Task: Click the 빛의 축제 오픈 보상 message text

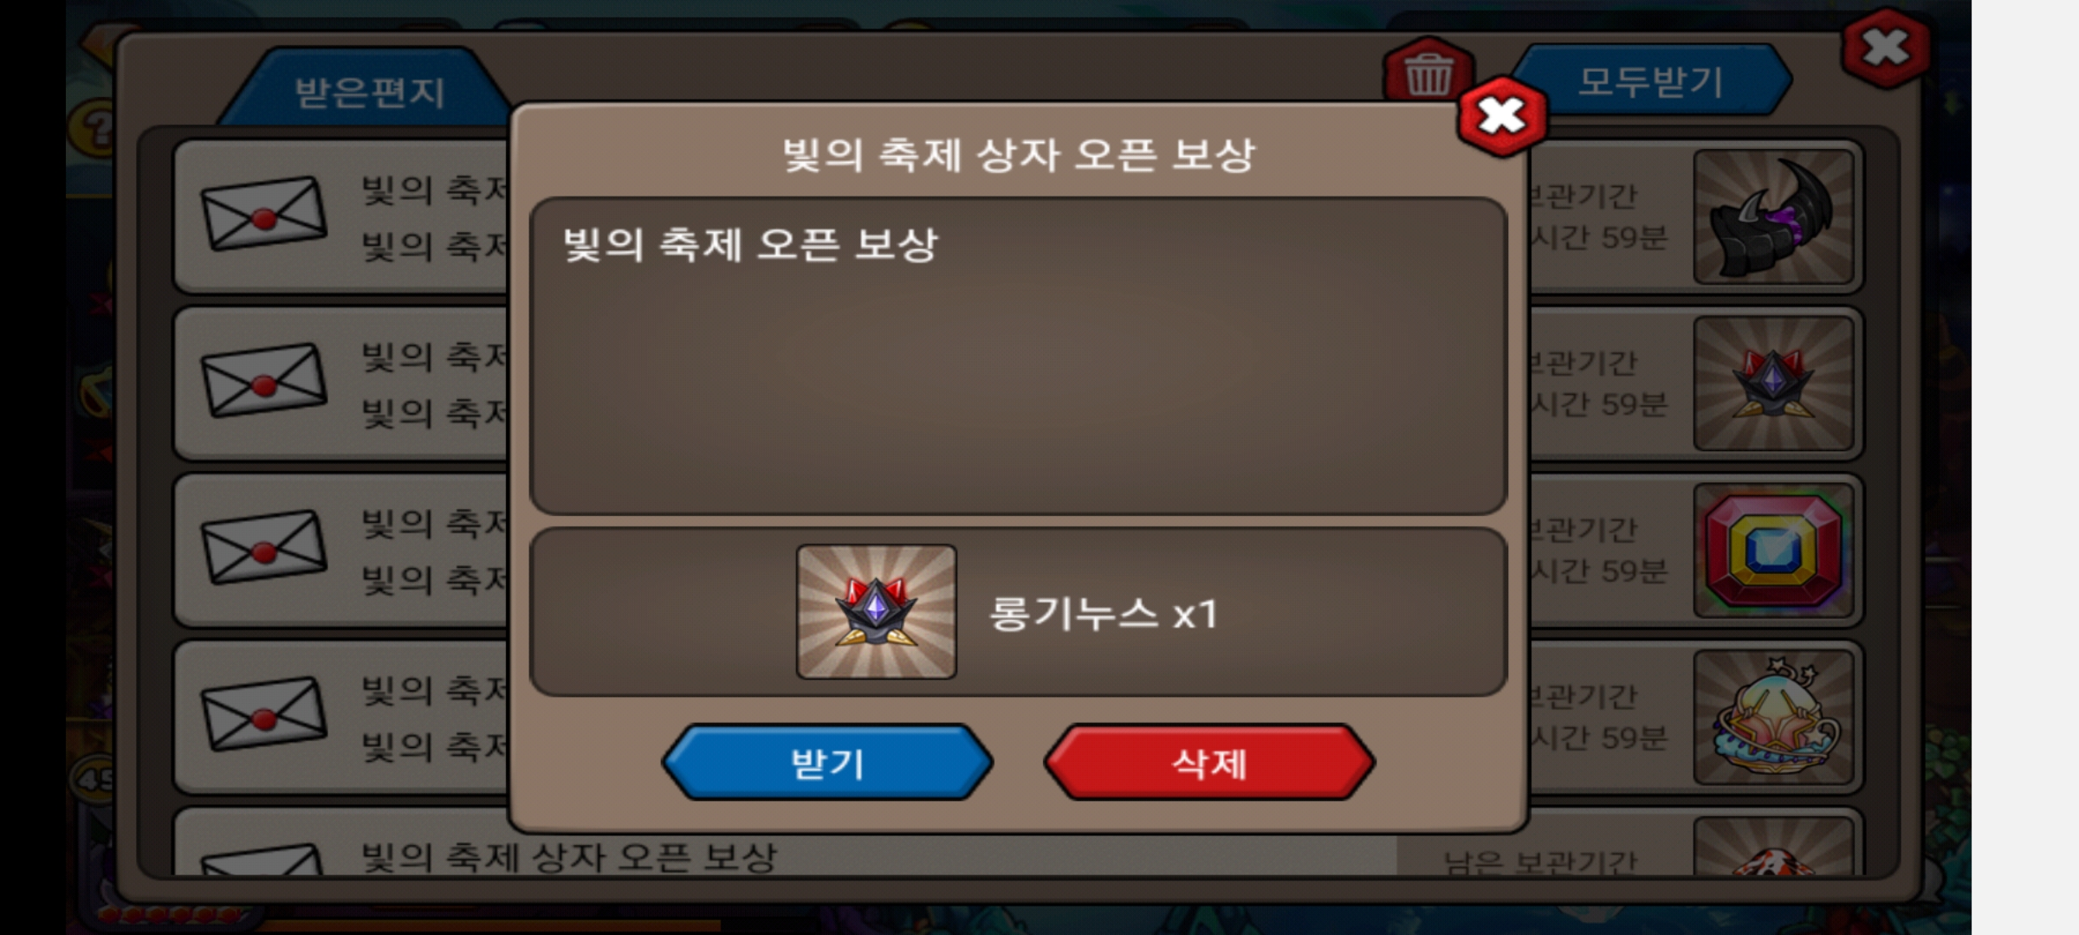Action: coord(750,244)
